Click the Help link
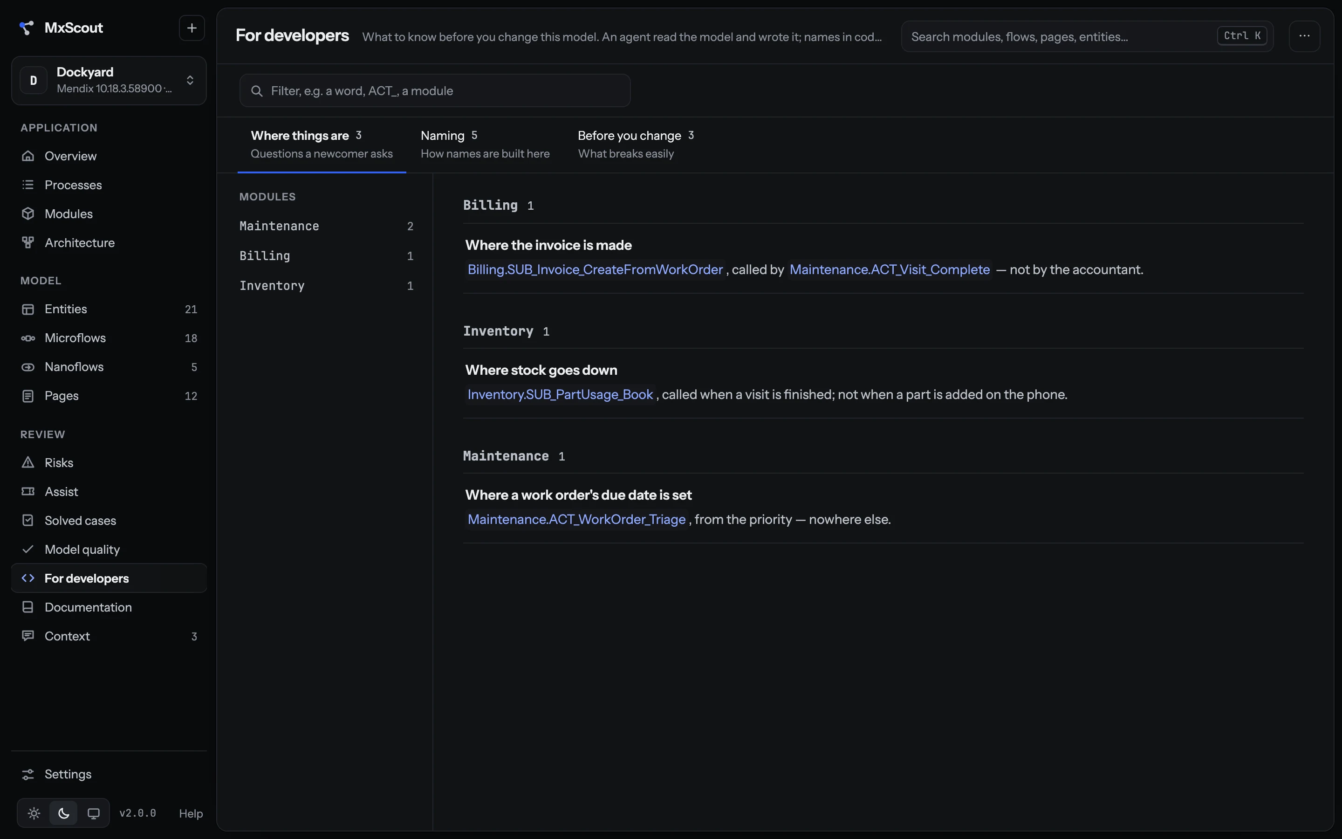This screenshot has height=839, width=1342. pos(191,813)
